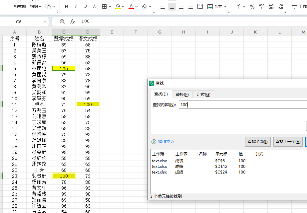Click the eraser clear-format icon
This screenshot has width=307, height=213.
pos(145,7)
